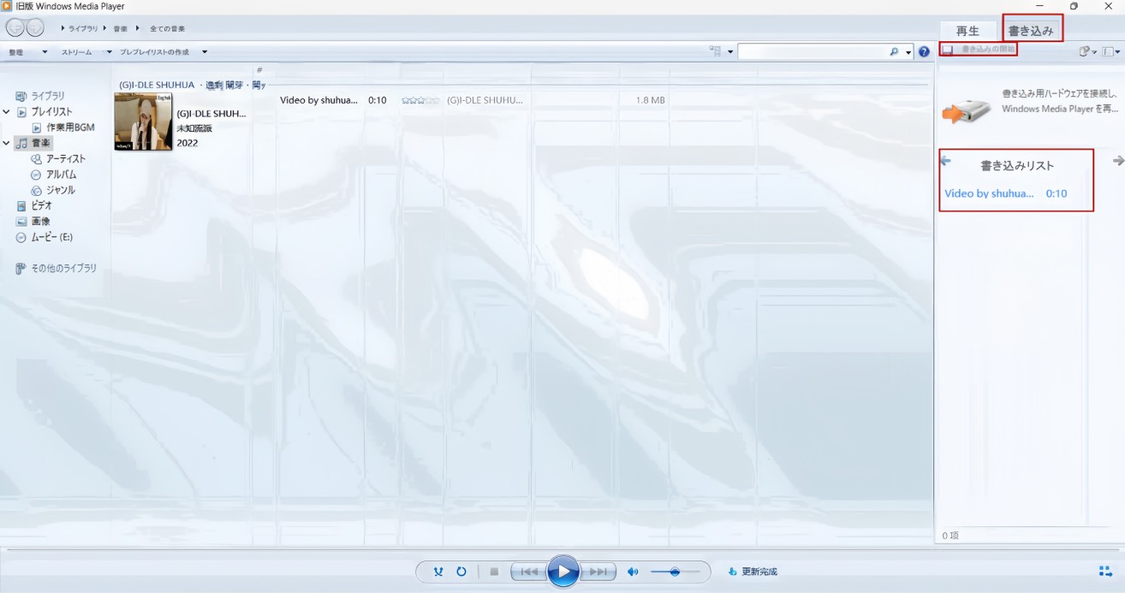1125x593 pixels.
Task: Click the 1.8 MB size cell
Action: click(651, 100)
